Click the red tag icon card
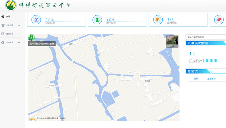Image resolution: width=226 pixels, height=128 pixels. point(219,20)
